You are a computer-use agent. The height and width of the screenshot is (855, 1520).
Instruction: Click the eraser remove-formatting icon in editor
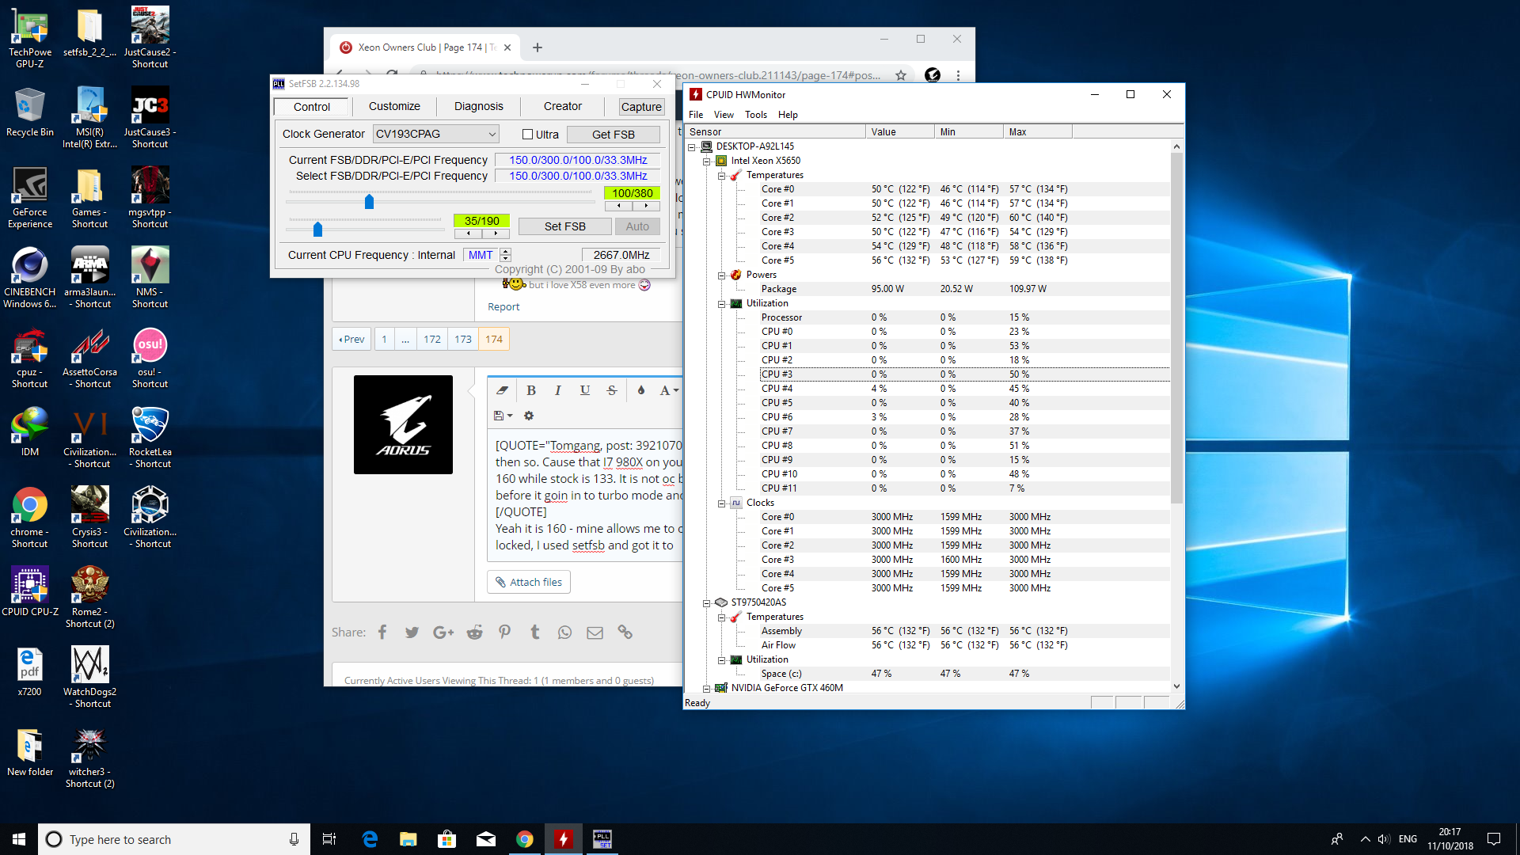[502, 390]
